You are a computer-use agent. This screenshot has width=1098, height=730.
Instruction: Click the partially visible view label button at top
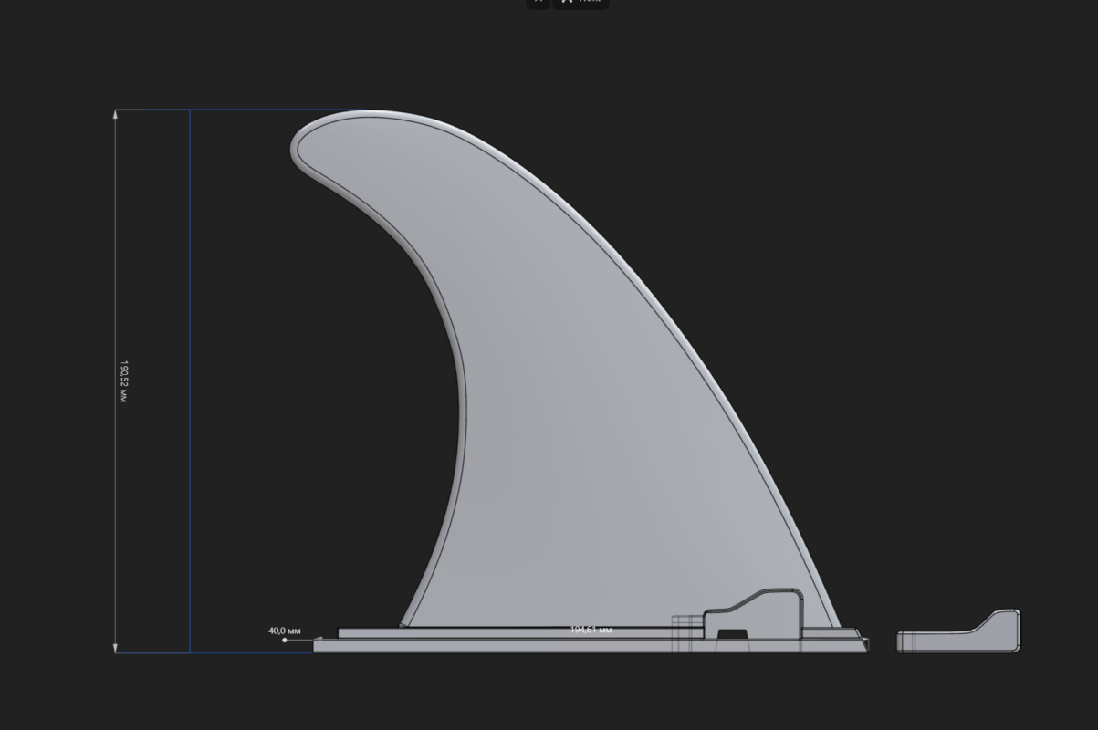(580, 3)
